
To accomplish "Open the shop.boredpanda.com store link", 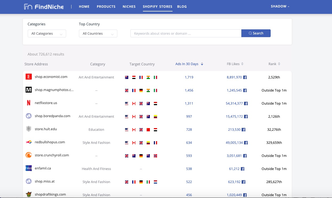I will [53, 116].
